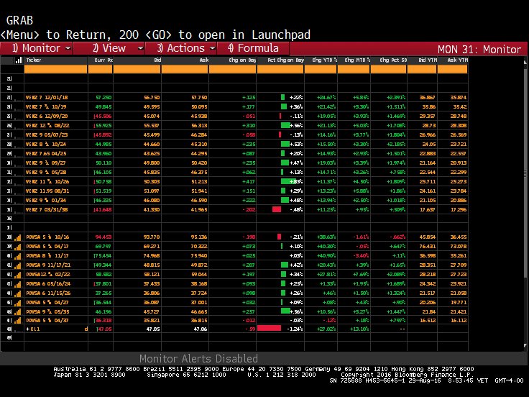The image size is (529, 397).
Task: Select the PDVSA 9 11/17/21 ticker
Action: coord(48,265)
